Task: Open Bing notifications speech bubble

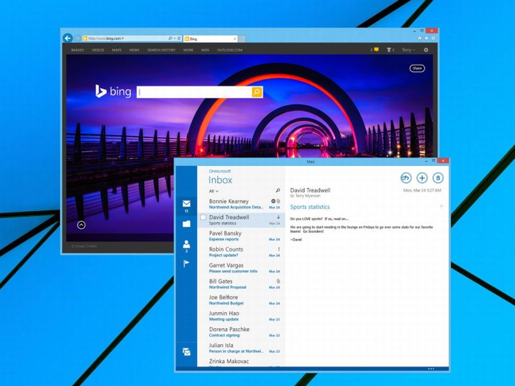Action: click(x=376, y=50)
